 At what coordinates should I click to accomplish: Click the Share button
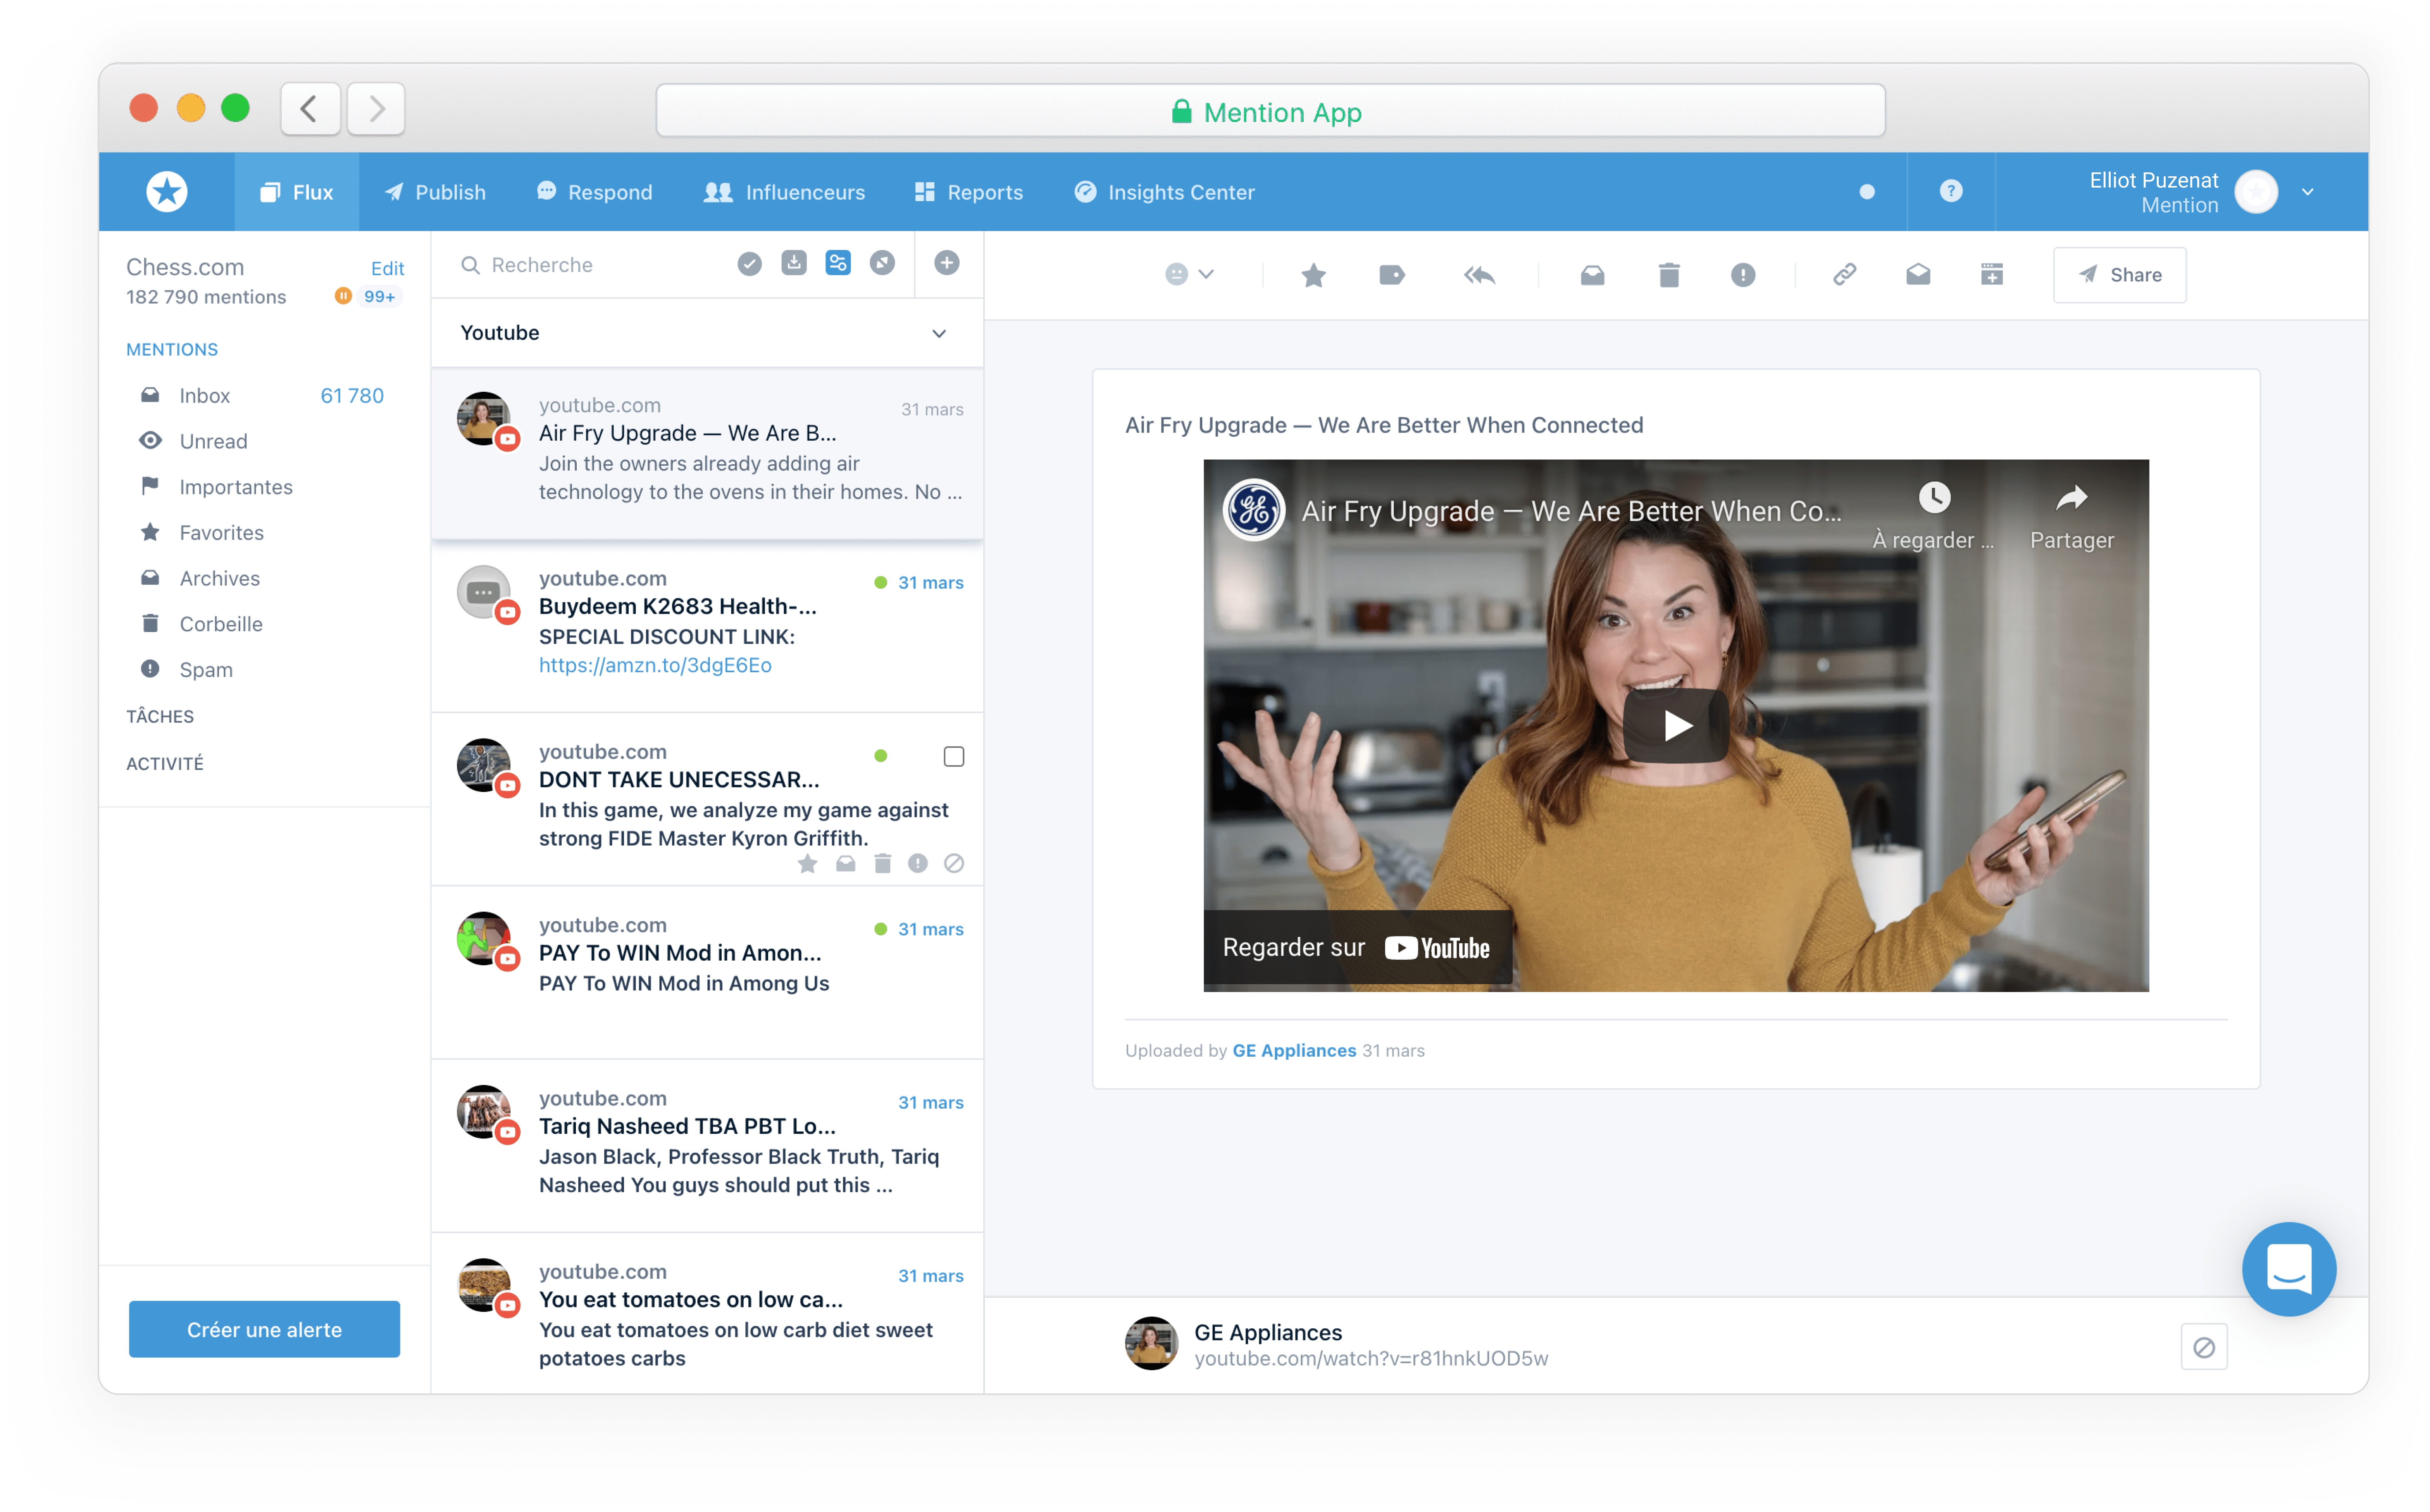coord(2120,275)
